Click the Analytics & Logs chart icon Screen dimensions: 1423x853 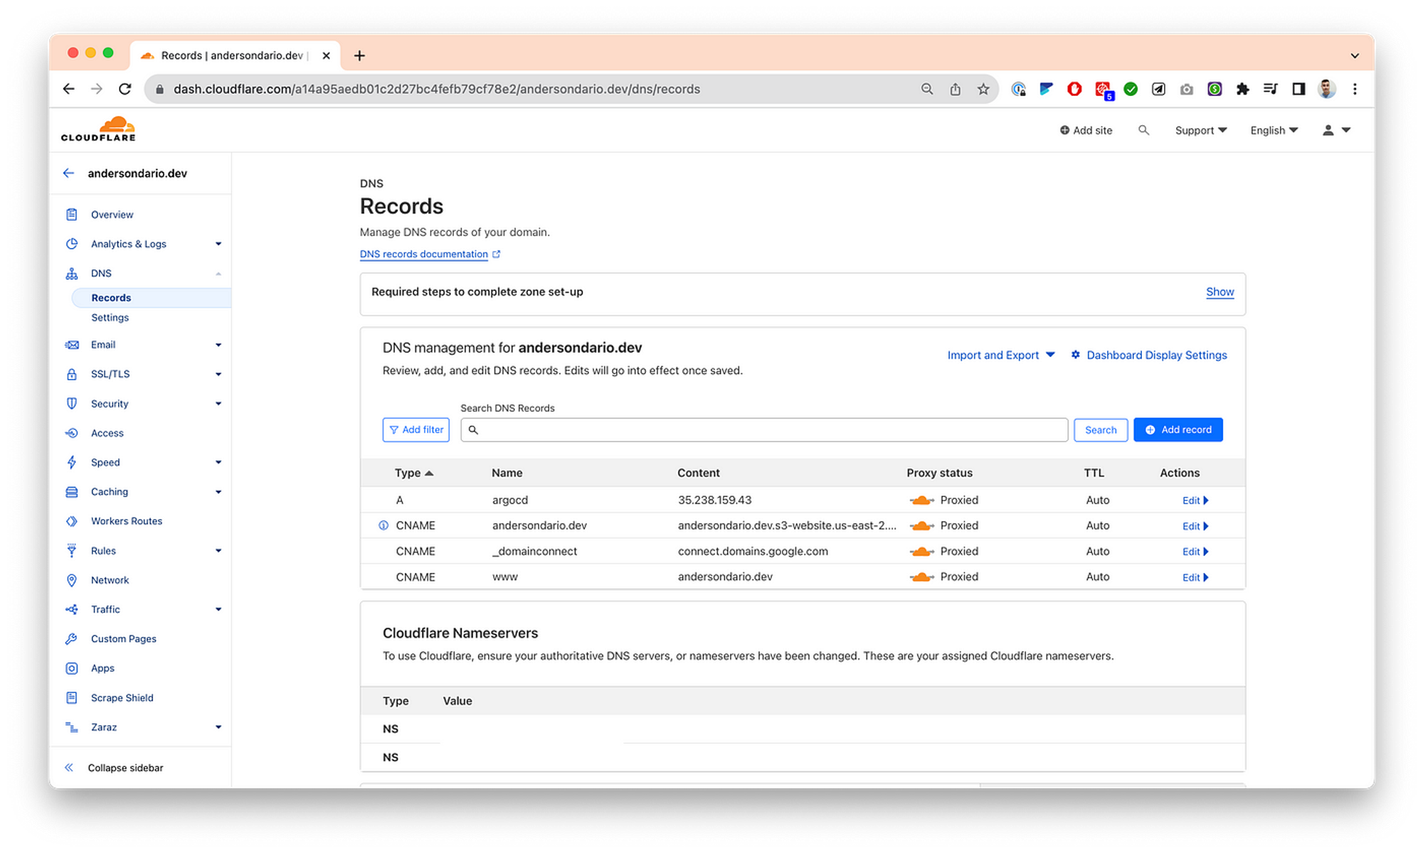click(x=72, y=244)
